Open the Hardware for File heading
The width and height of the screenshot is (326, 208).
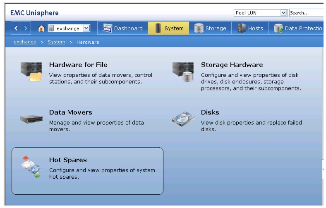(78, 65)
